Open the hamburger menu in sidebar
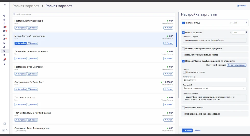 (x=4, y=5)
